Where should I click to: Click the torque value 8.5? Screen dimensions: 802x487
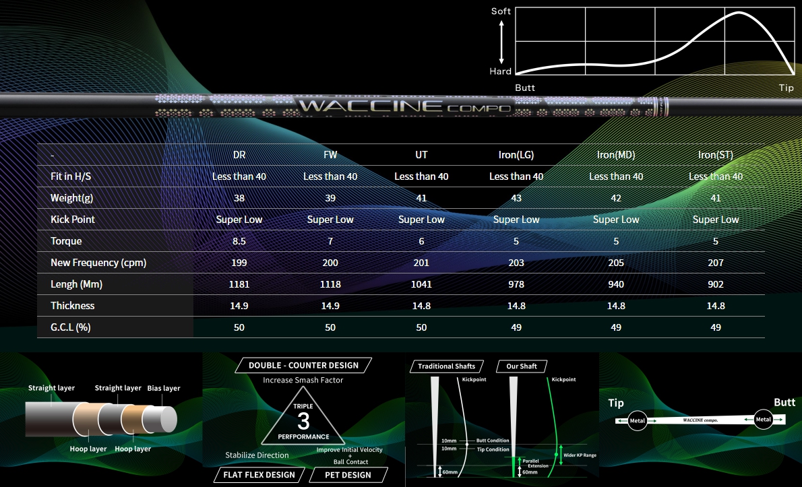click(x=239, y=241)
